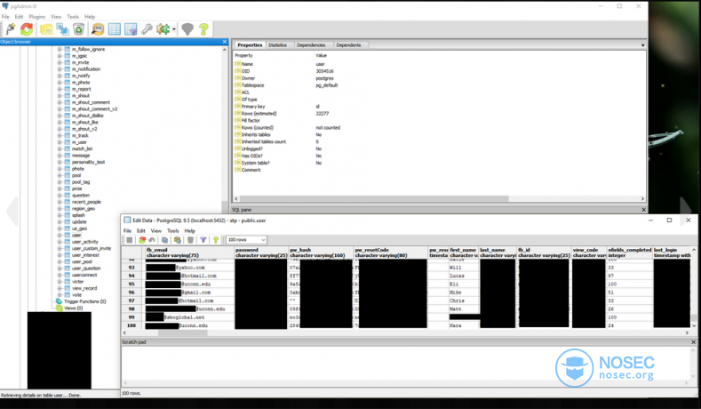The height and width of the screenshot is (409, 701).
Task: Select row 98 header in data grid
Action: coord(131,309)
